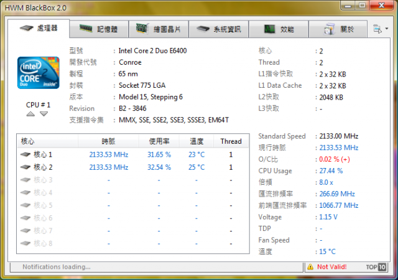
Task: Click the greyed 核心 7 chip icon
Action: (25, 231)
